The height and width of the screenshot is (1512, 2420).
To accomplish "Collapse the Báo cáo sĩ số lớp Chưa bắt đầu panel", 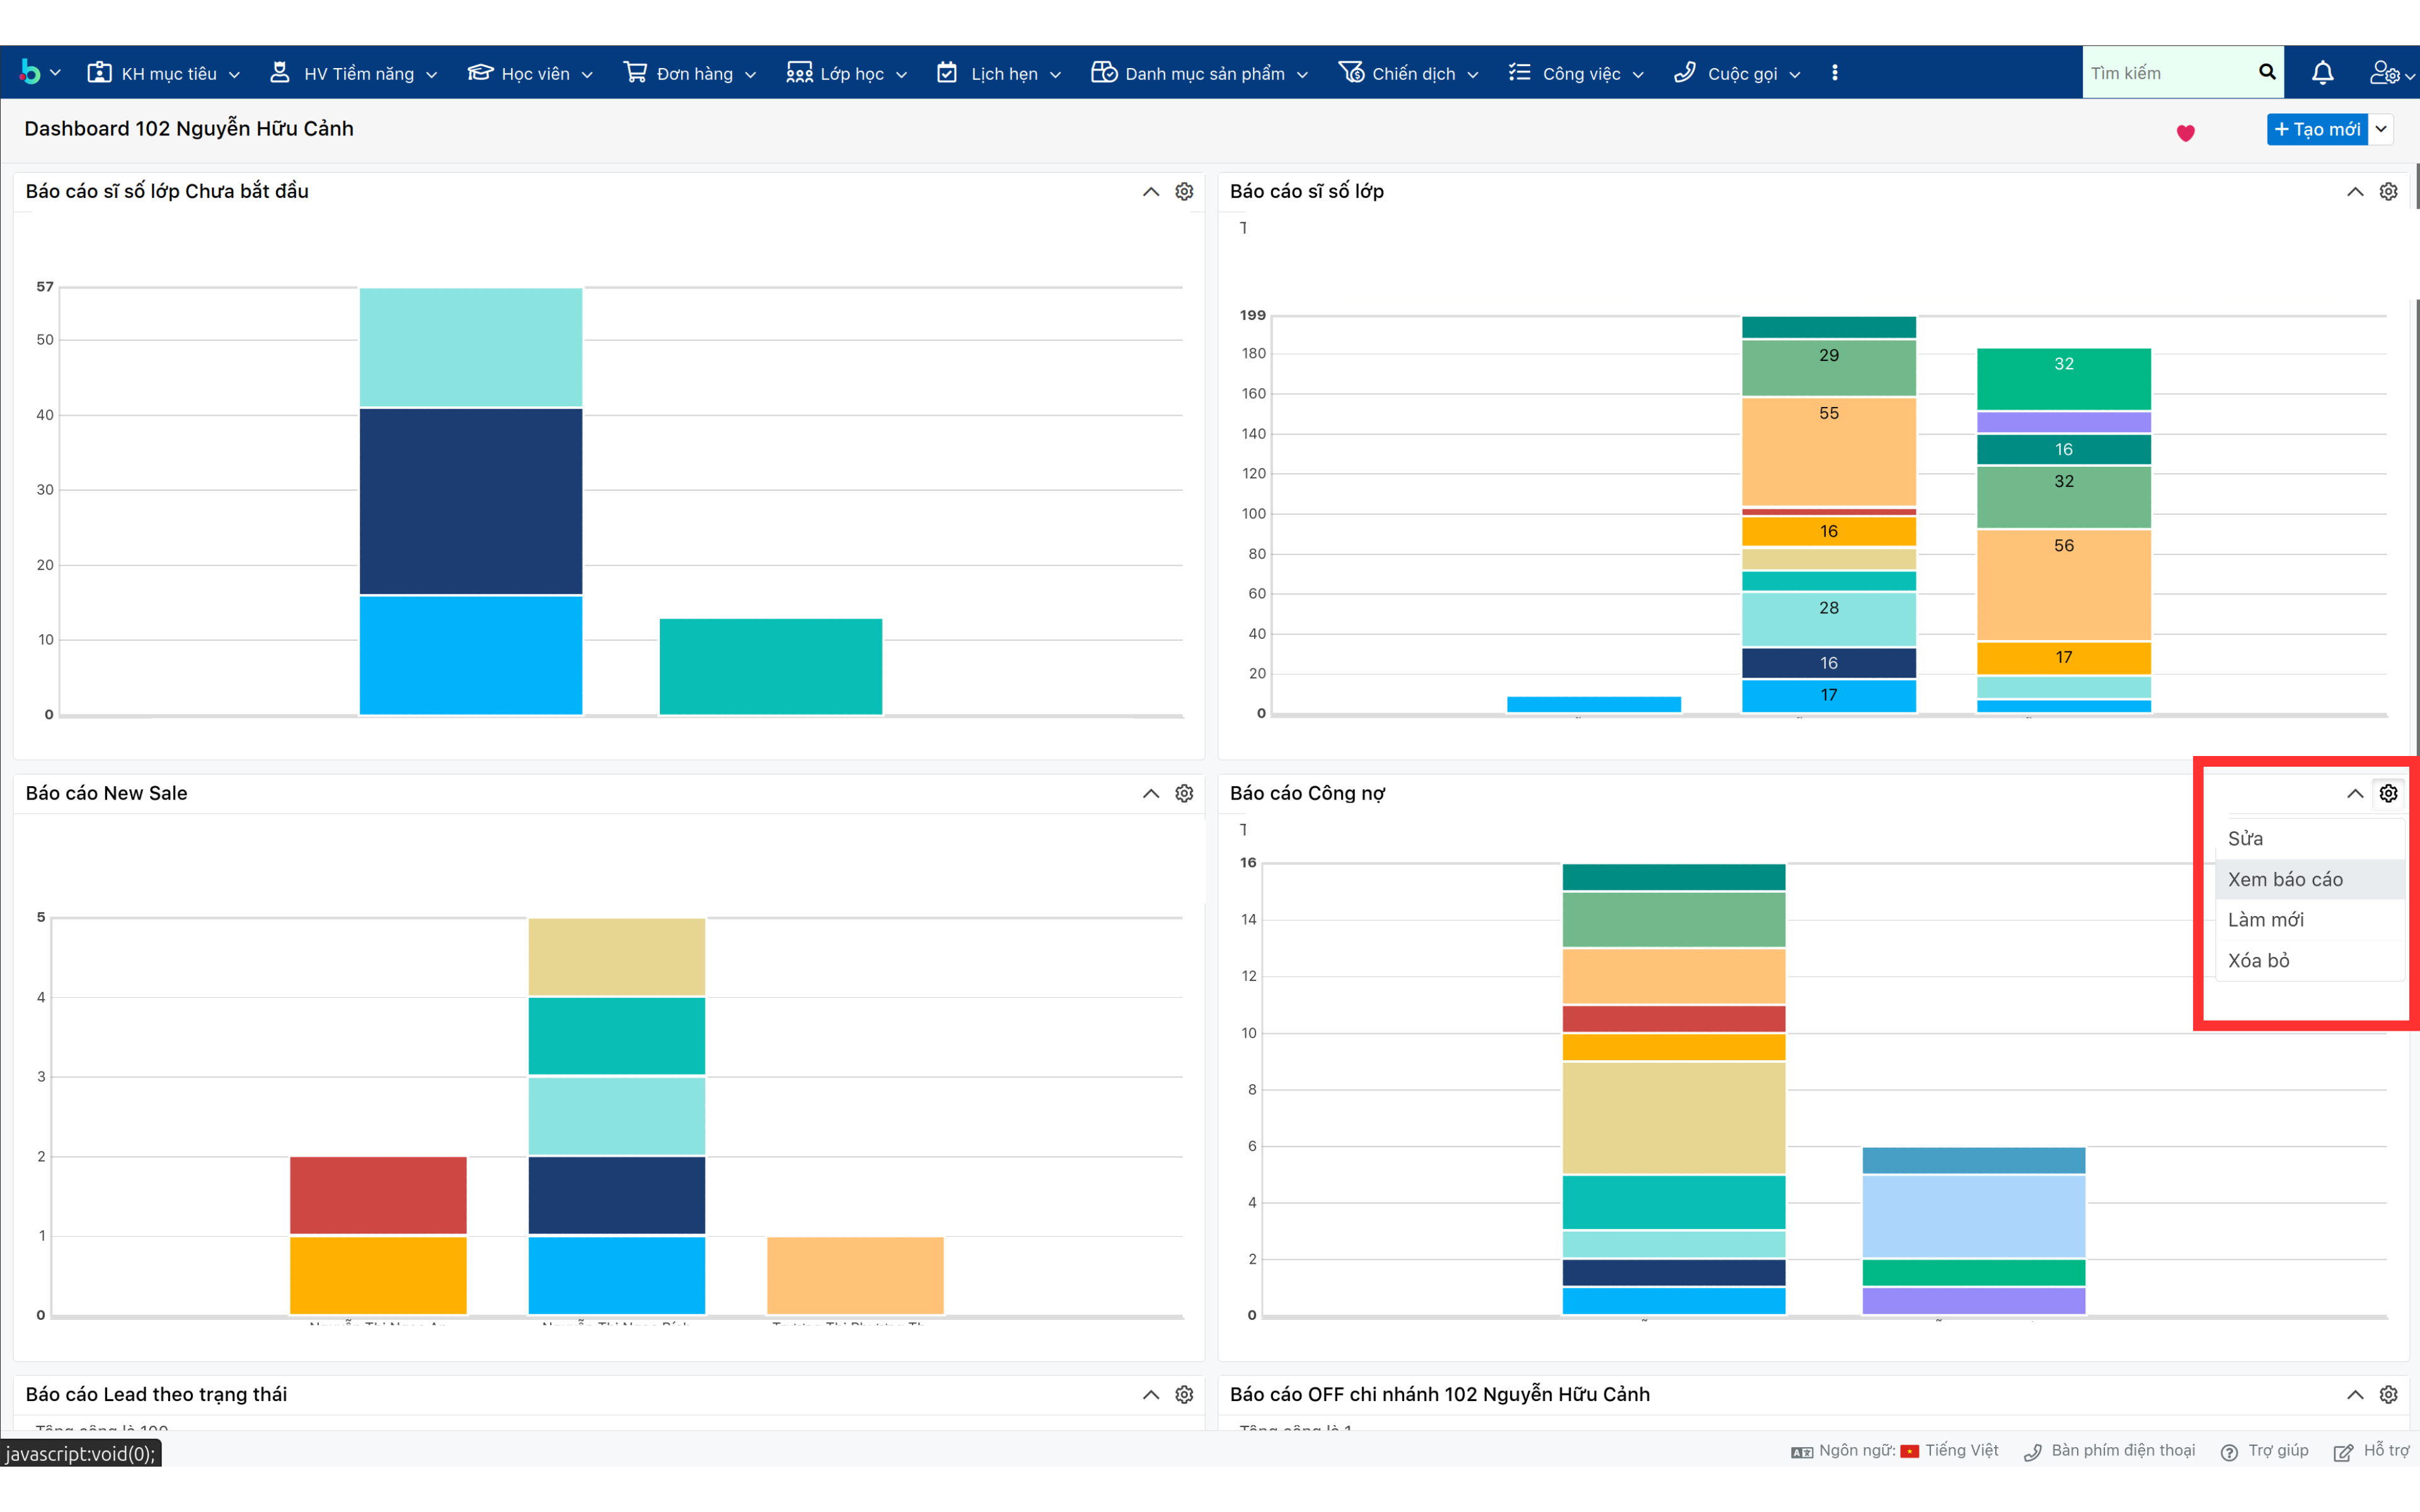I will [1151, 191].
